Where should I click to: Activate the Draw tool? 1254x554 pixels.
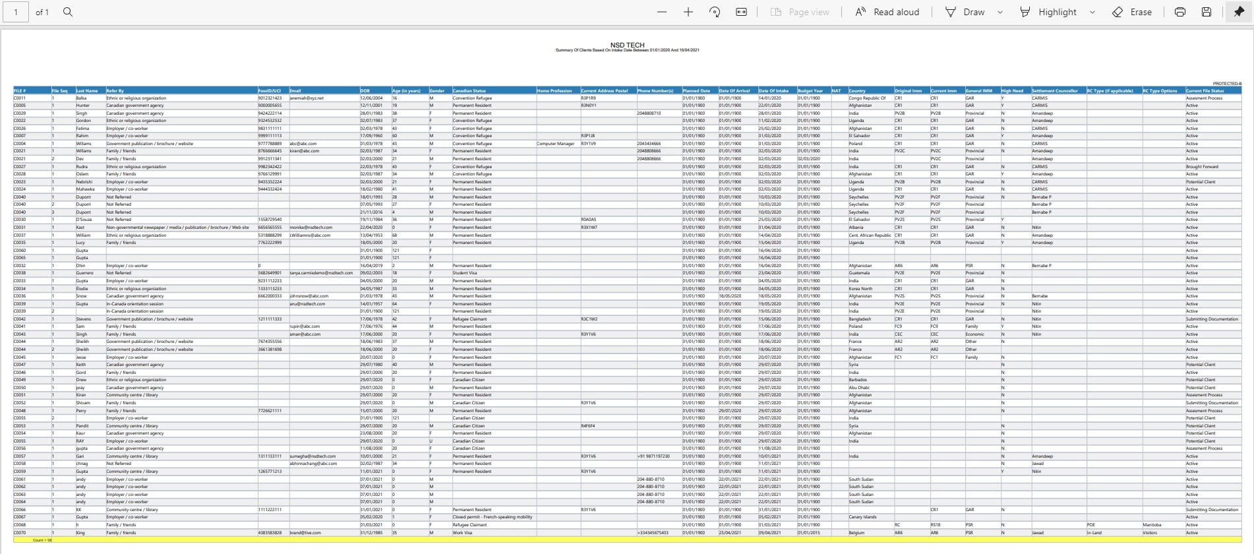click(965, 12)
